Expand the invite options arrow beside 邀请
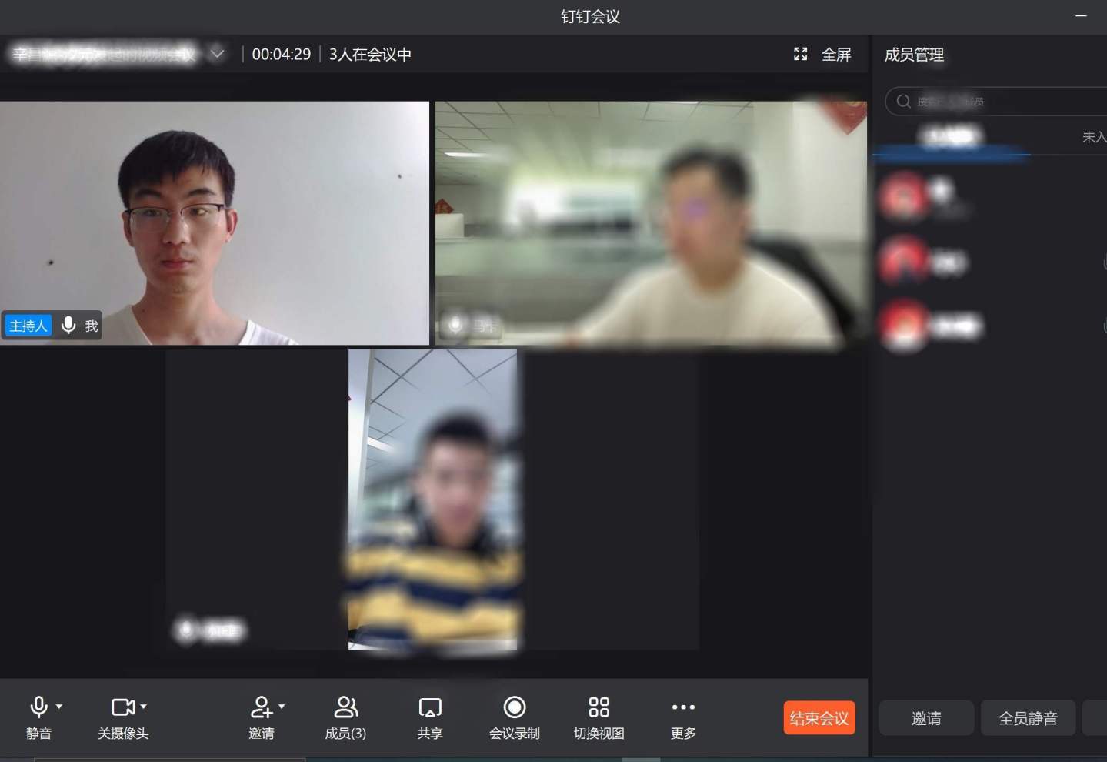The height and width of the screenshot is (762, 1107). [x=282, y=707]
